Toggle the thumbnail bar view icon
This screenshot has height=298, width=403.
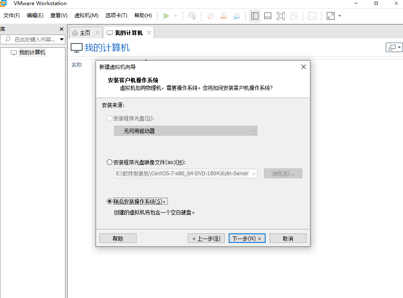[268, 16]
